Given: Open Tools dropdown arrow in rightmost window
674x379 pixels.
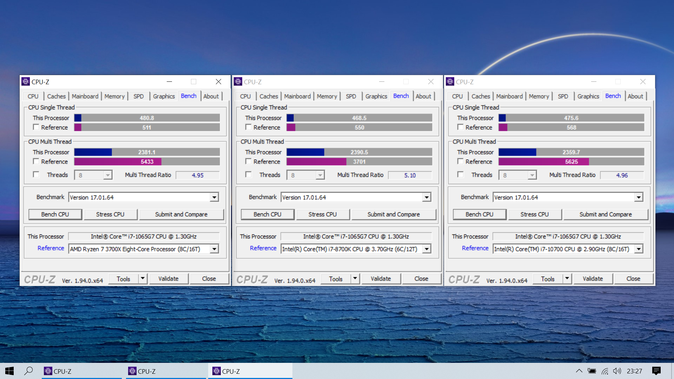Looking at the screenshot, I should point(567,279).
